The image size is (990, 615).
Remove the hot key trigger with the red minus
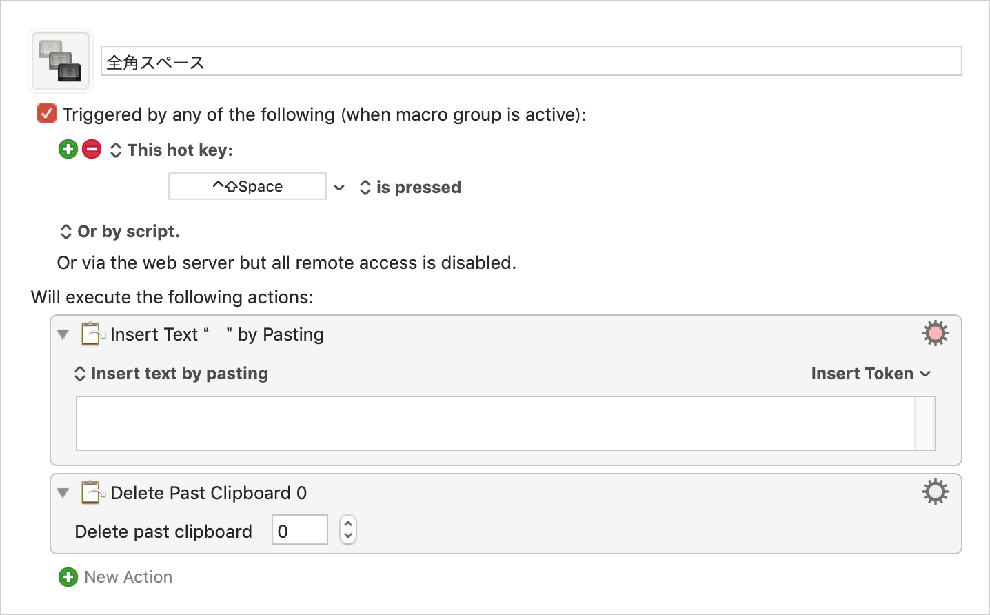(92, 149)
